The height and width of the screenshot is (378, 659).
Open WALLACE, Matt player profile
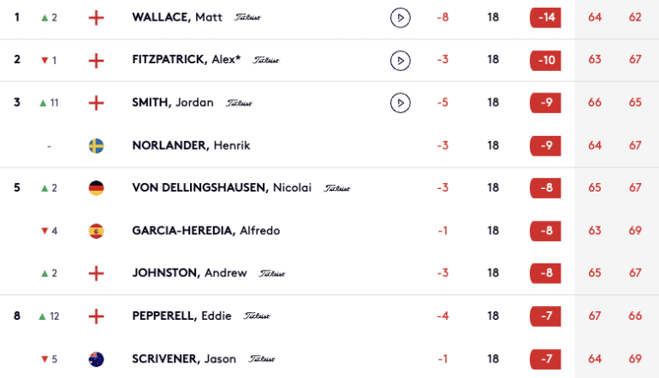click(x=177, y=17)
